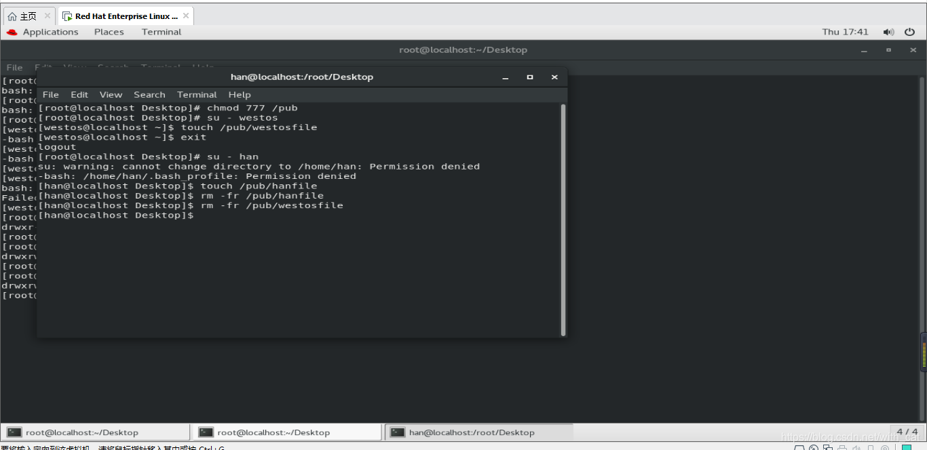Open the Thu 17:41 clock calendar
The width and height of the screenshot is (927, 450).
tap(845, 32)
